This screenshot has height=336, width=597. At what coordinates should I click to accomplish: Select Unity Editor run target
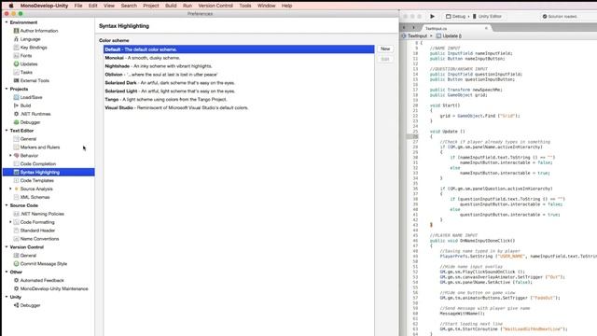[x=487, y=17]
